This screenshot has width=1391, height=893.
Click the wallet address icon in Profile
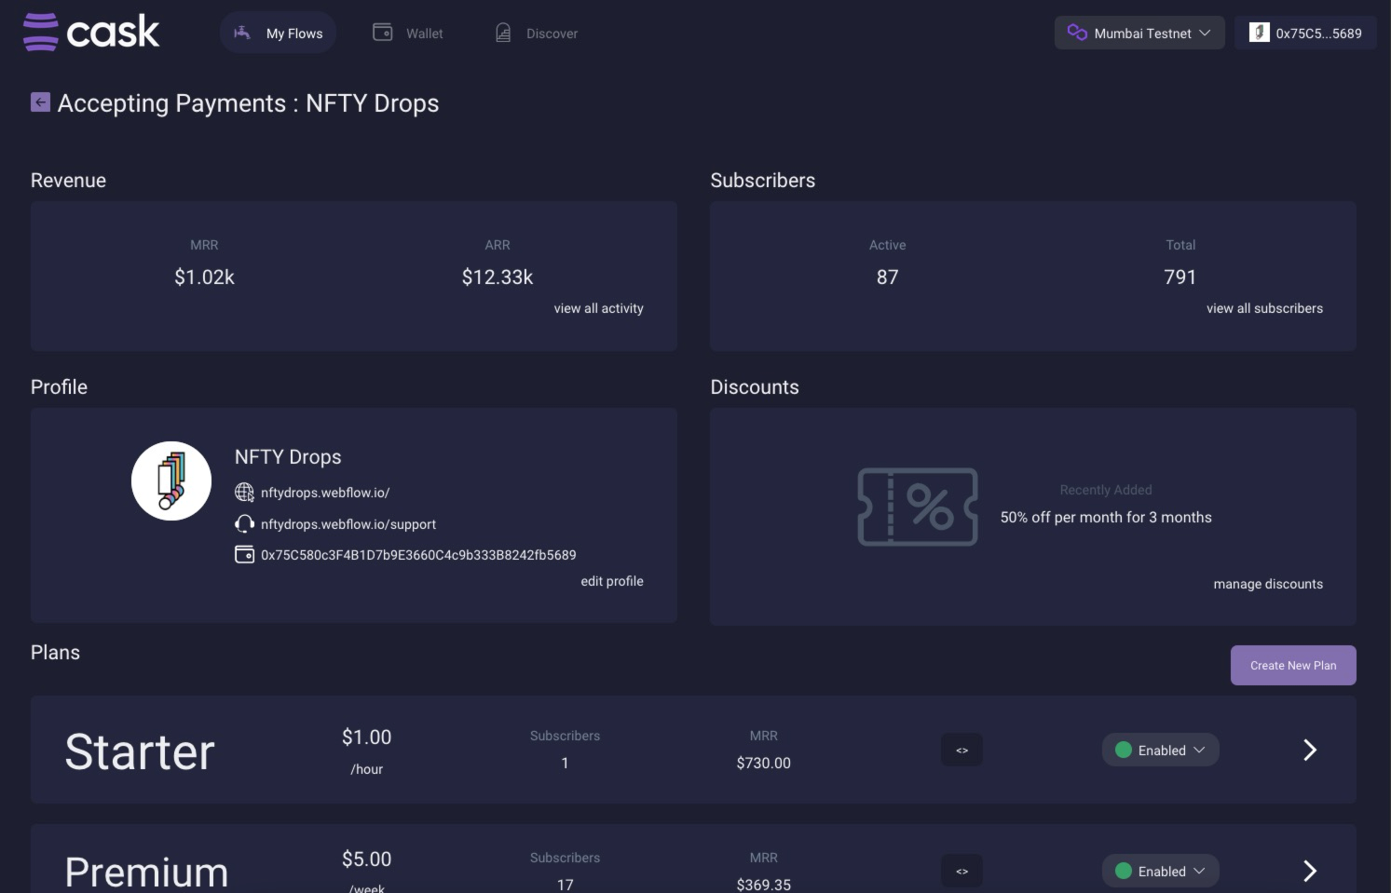pyautogui.click(x=244, y=554)
